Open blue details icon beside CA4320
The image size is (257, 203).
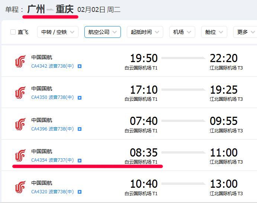pyautogui.click(x=80, y=192)
